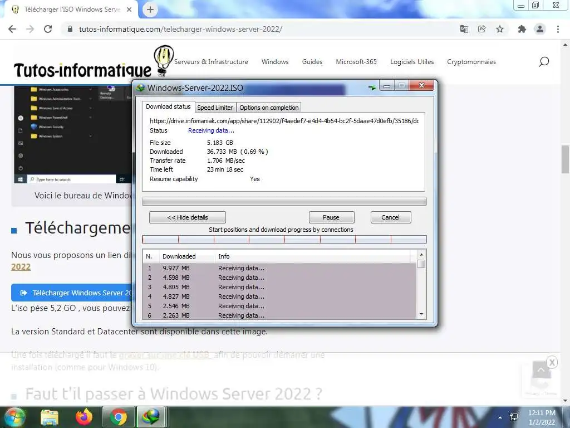Screen dimensions: 570x428
Task: Click the IDM globe icon in dialog title
Action: point(140,87)
